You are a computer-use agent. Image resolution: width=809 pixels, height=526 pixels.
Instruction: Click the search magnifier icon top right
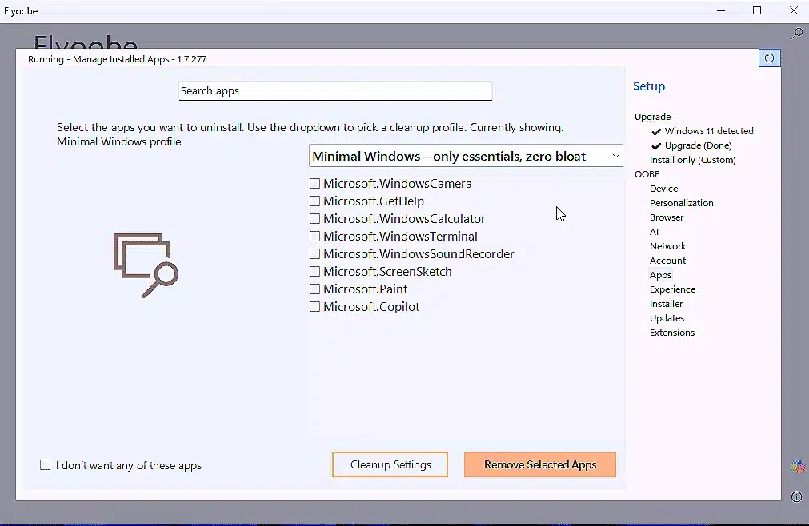[x=796, y=34]
